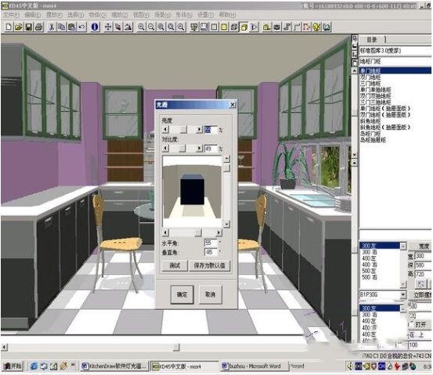Click the 对比度 contrast right arrow
This screenshot has width=433, height=375.
[x=199, y=148]
